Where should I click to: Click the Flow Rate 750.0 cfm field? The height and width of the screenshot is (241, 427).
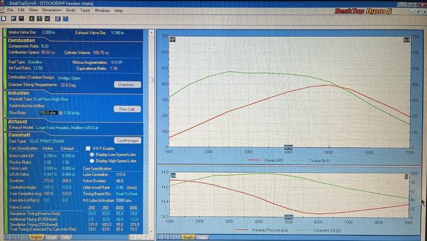[48, 113]
